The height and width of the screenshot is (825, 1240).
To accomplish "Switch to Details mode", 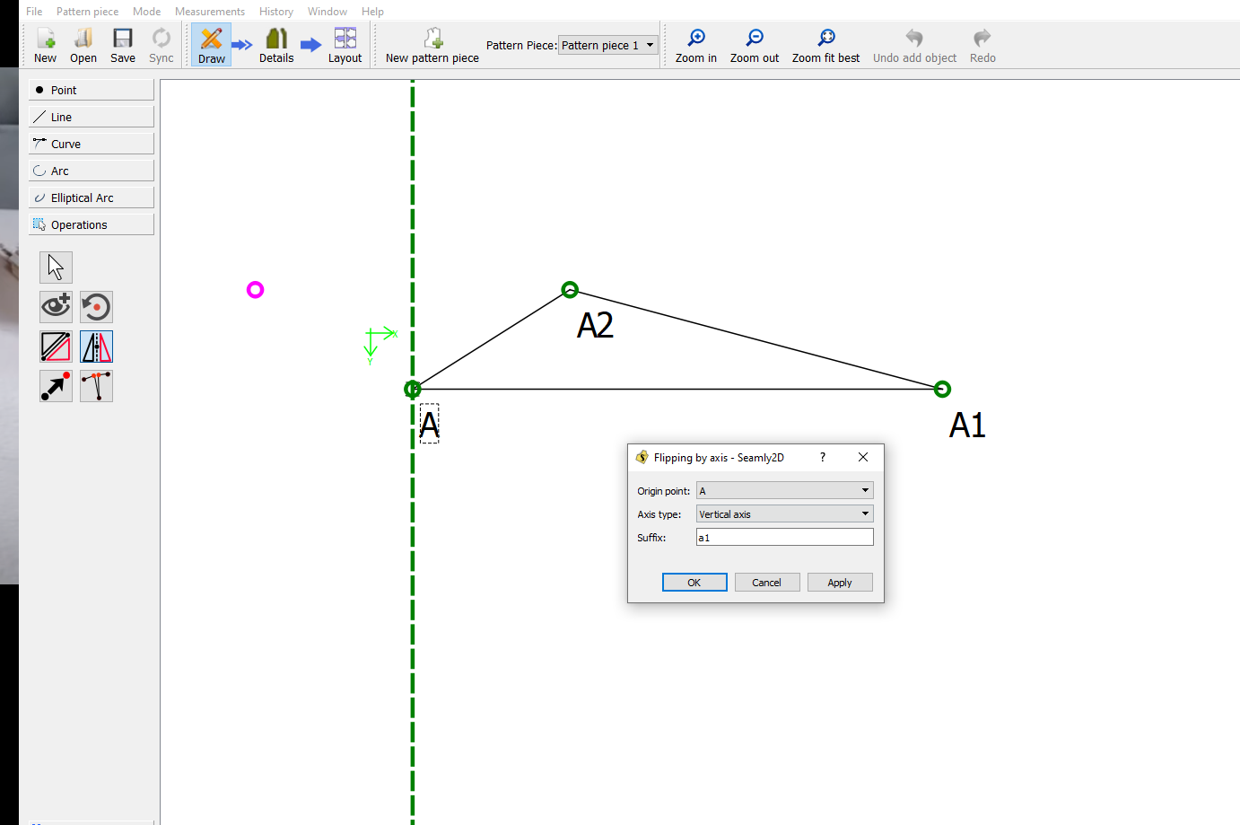I will pyautogui.click(x=276, y=45).
